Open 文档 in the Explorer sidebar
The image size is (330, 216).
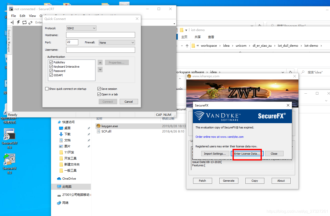(65, 140)
